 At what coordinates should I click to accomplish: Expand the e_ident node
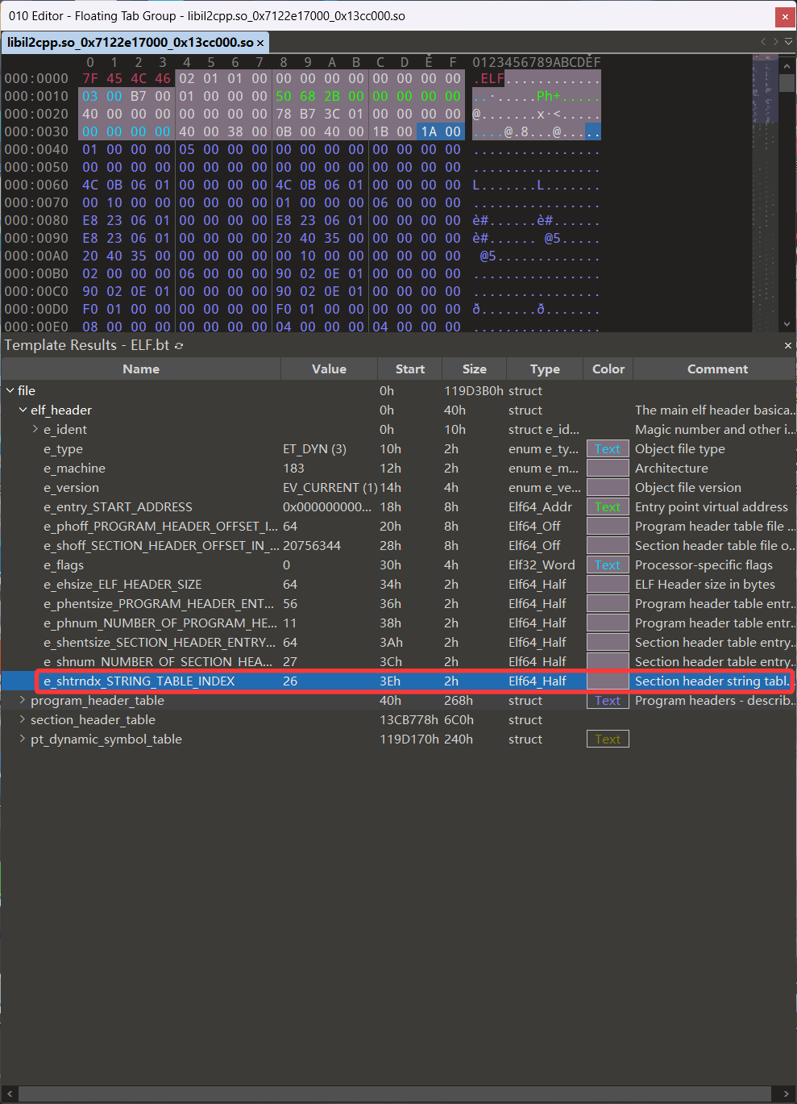(x=35, y=429)
